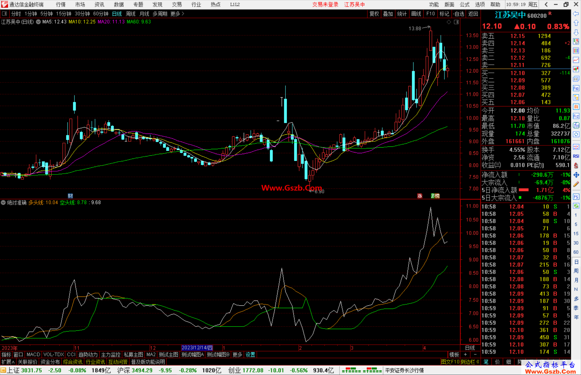Click the RSI indicator sidebar icon
The height and width of the screenshot is (375, 581).
coord(576,156)
